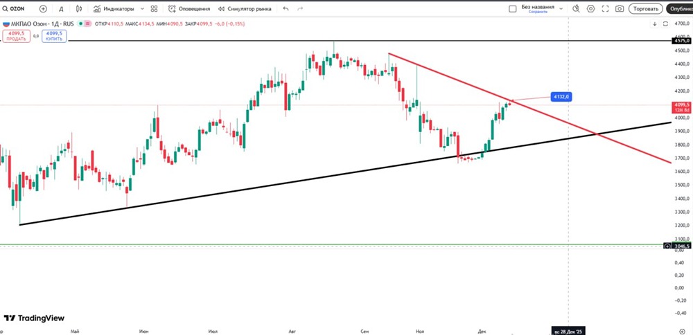693x335 pixels.
Task: Open the candlestick chart type selector
Action: click(79, 8)
